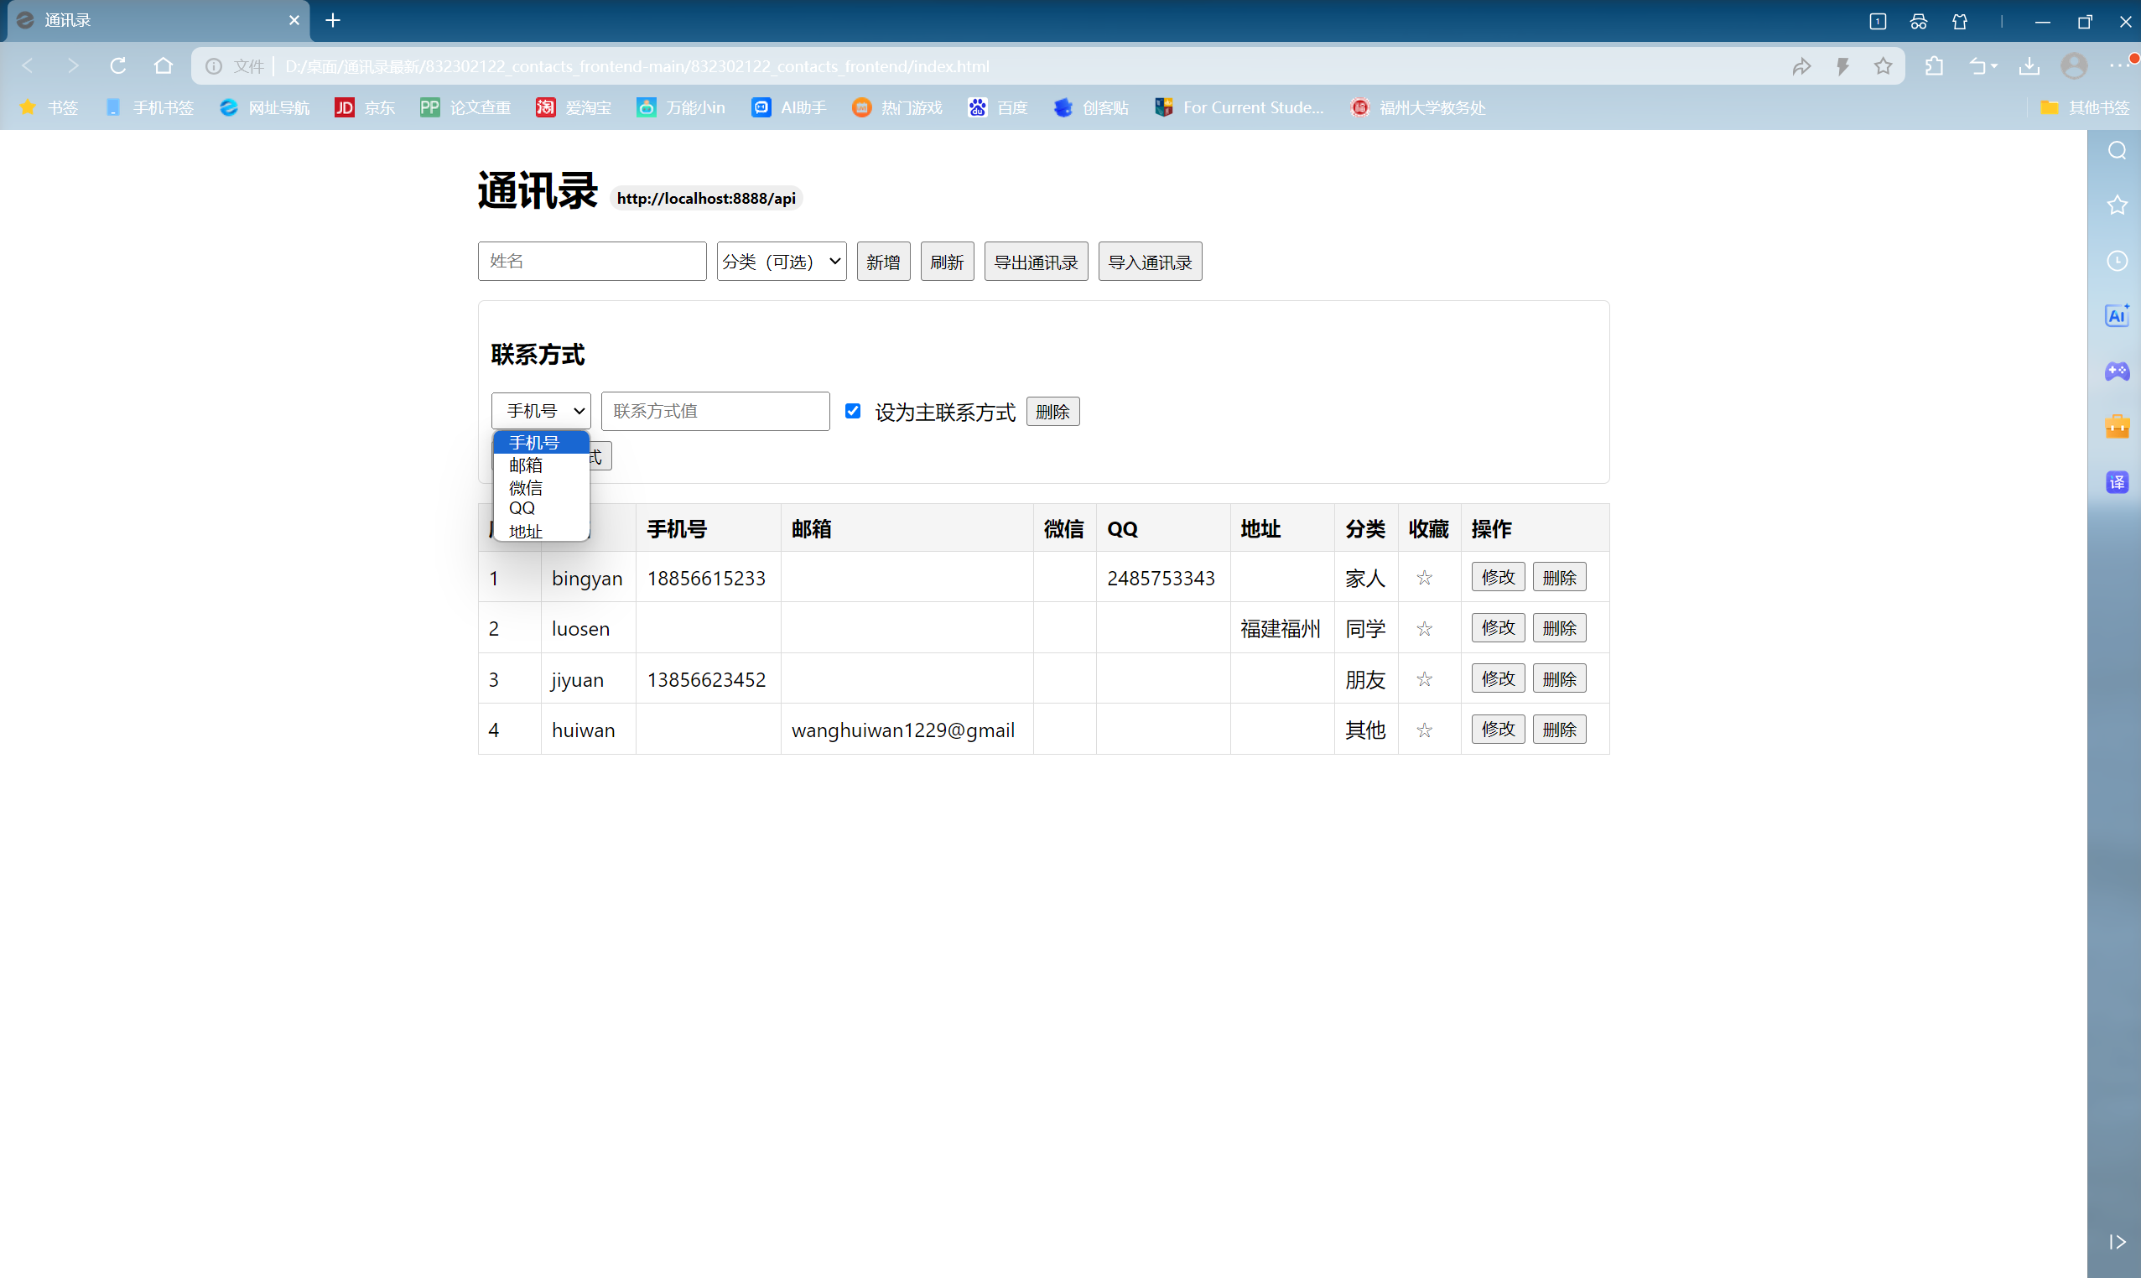Click 修改 button for luosen row

[x=1497, y=628]
